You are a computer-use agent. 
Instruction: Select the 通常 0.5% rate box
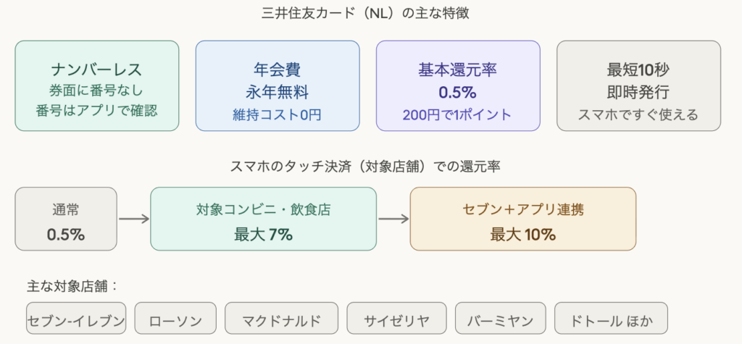(x=66, y=219)
